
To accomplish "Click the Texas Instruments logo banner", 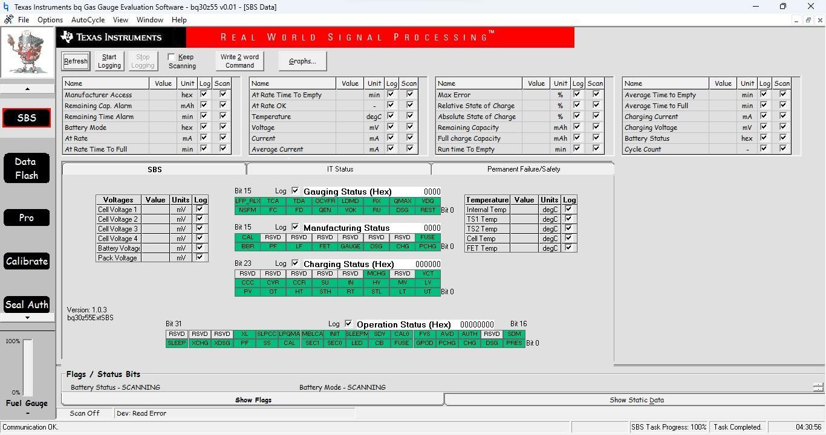I will pyautogui.click(x=121, y=37).
